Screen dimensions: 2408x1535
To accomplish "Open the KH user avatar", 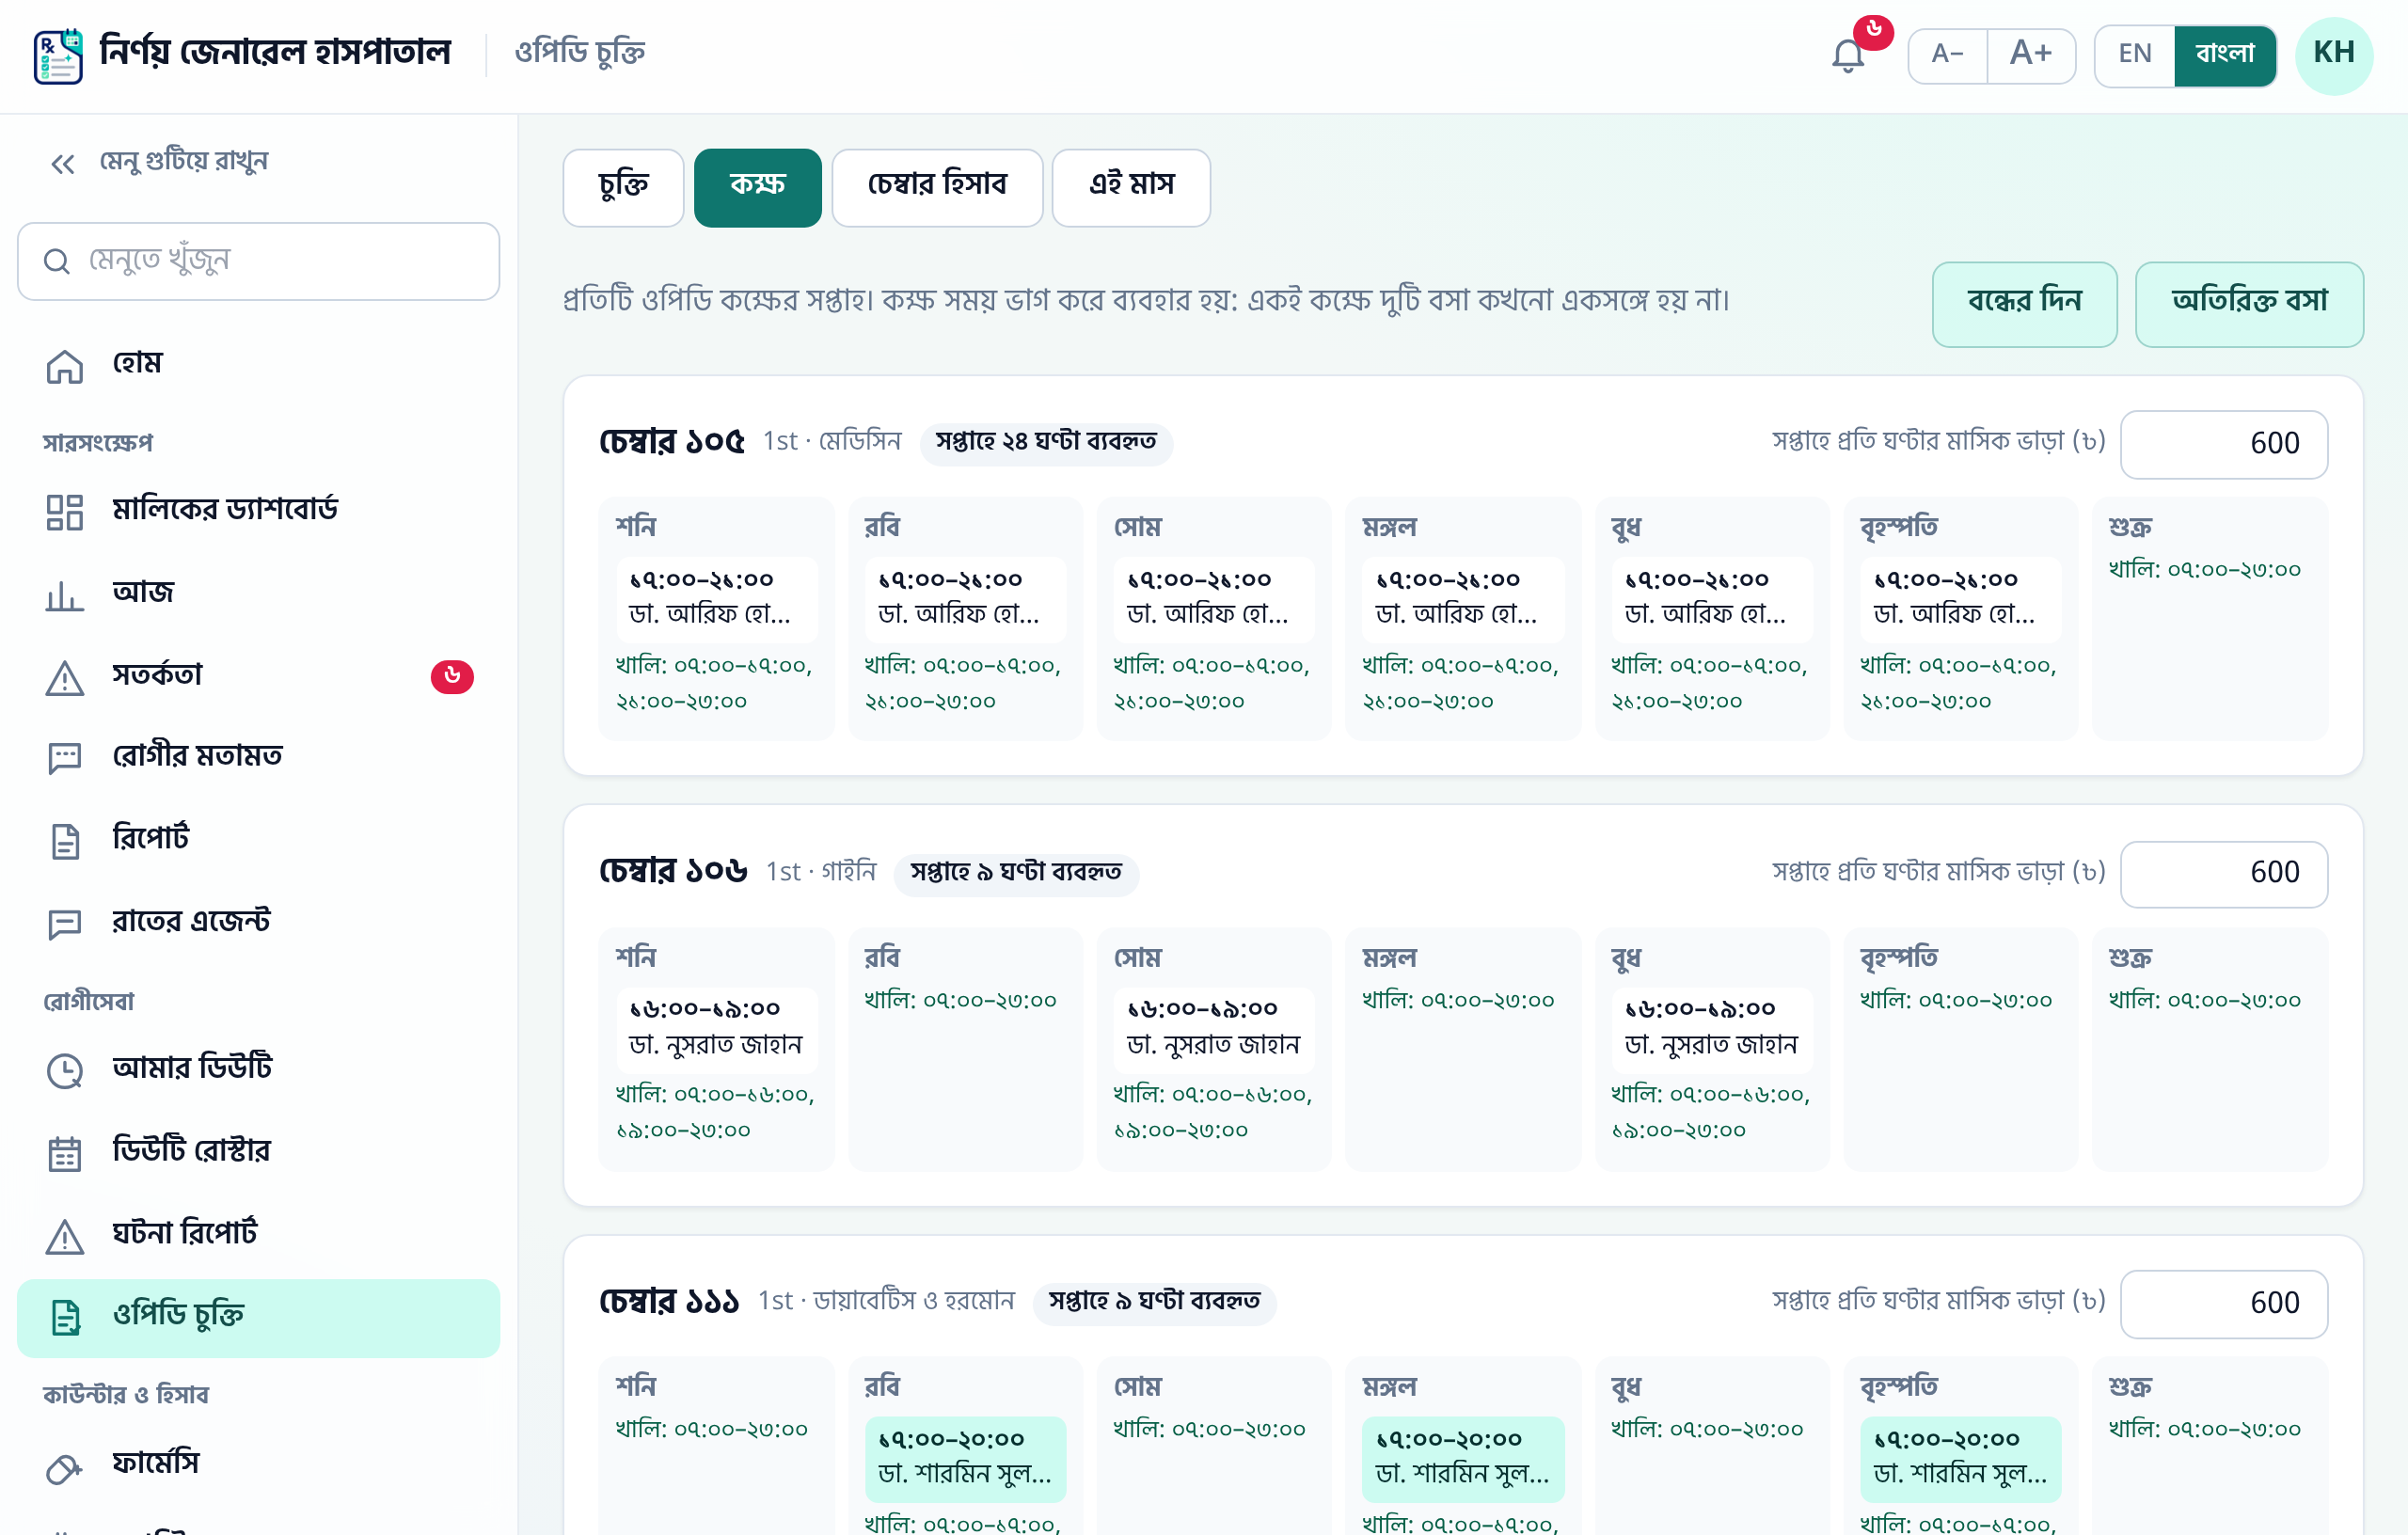I will (x=2334, y=55).
